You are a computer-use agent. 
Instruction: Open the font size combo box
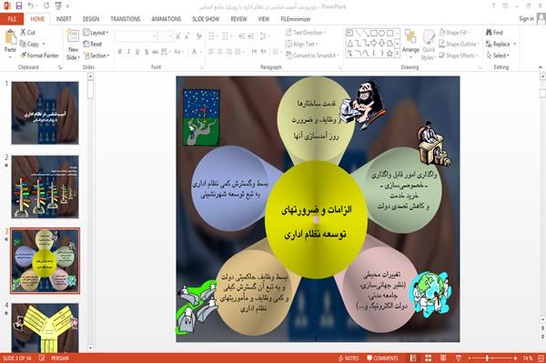click(166, 35)
